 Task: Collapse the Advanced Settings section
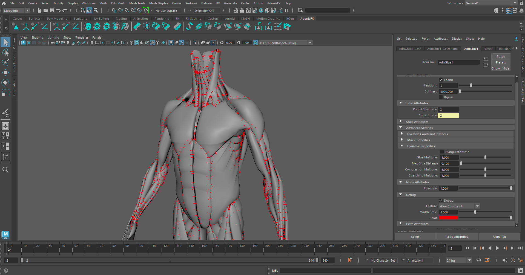456,128
